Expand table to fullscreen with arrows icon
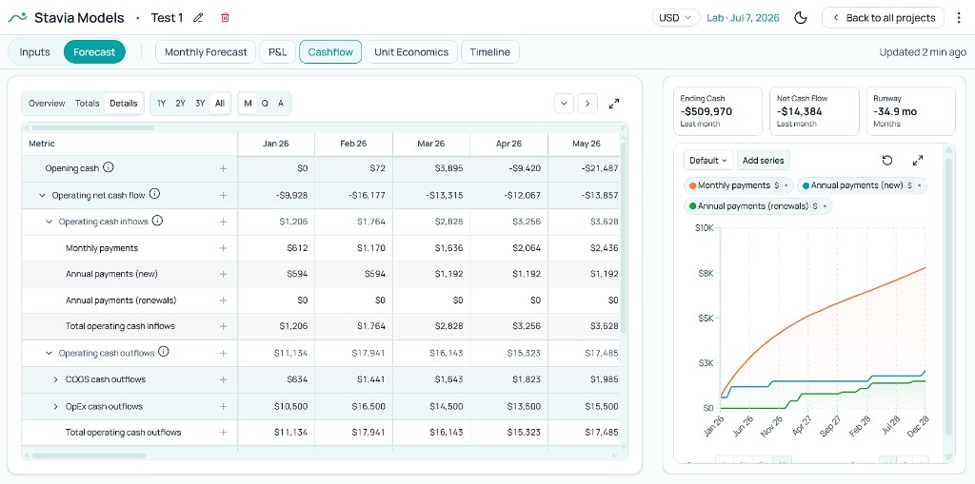Viewport: 975px width, 484px height. [614, 104]
